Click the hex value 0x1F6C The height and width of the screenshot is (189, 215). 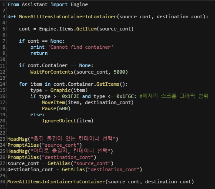125,96
